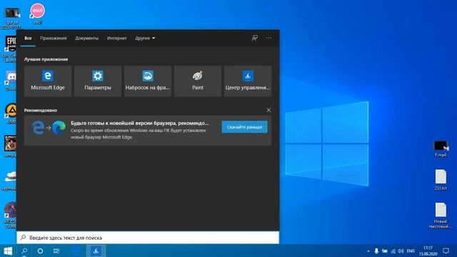The height and width of the screenshot is (257, 457).
Task: Click the taskbar search magnifier icon
Action: [24, 251]
